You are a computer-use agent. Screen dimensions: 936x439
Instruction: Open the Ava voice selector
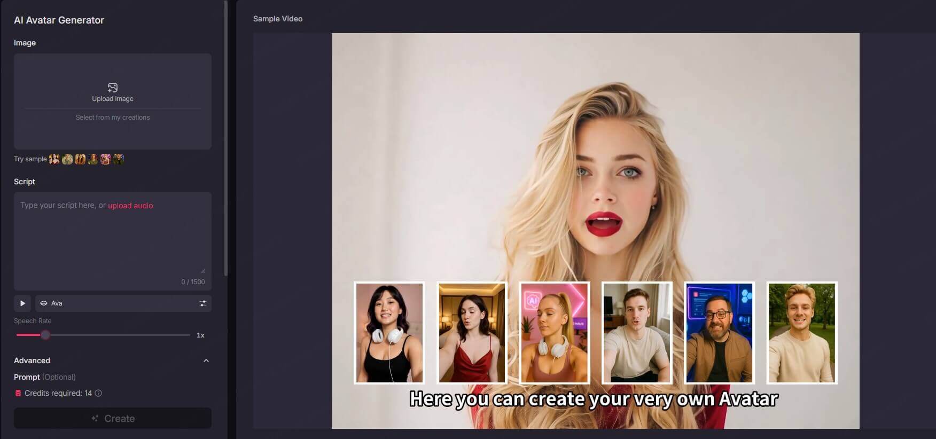tap(123, 303)
